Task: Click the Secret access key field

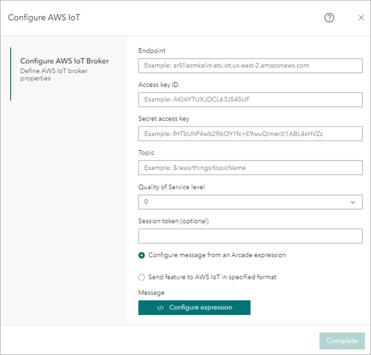Action: [251, 134]
